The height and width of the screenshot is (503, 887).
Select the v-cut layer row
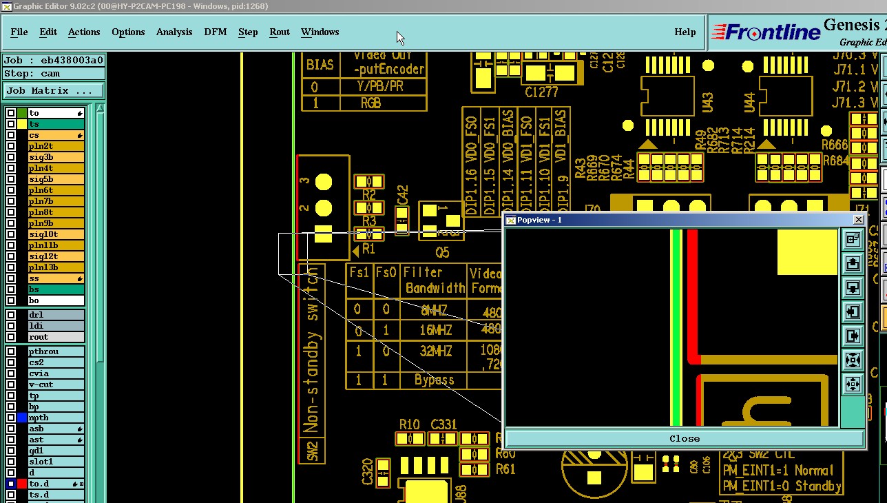[56, 384]
